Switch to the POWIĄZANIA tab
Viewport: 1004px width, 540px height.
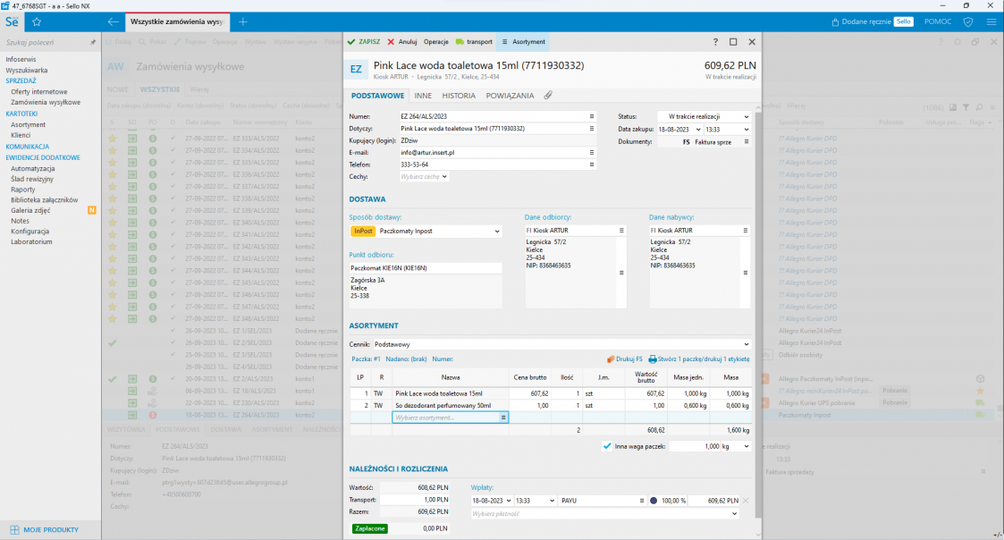pos(510,95)
